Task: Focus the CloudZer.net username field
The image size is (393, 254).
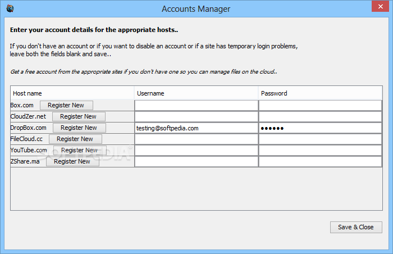Action: tap(196, 117)
